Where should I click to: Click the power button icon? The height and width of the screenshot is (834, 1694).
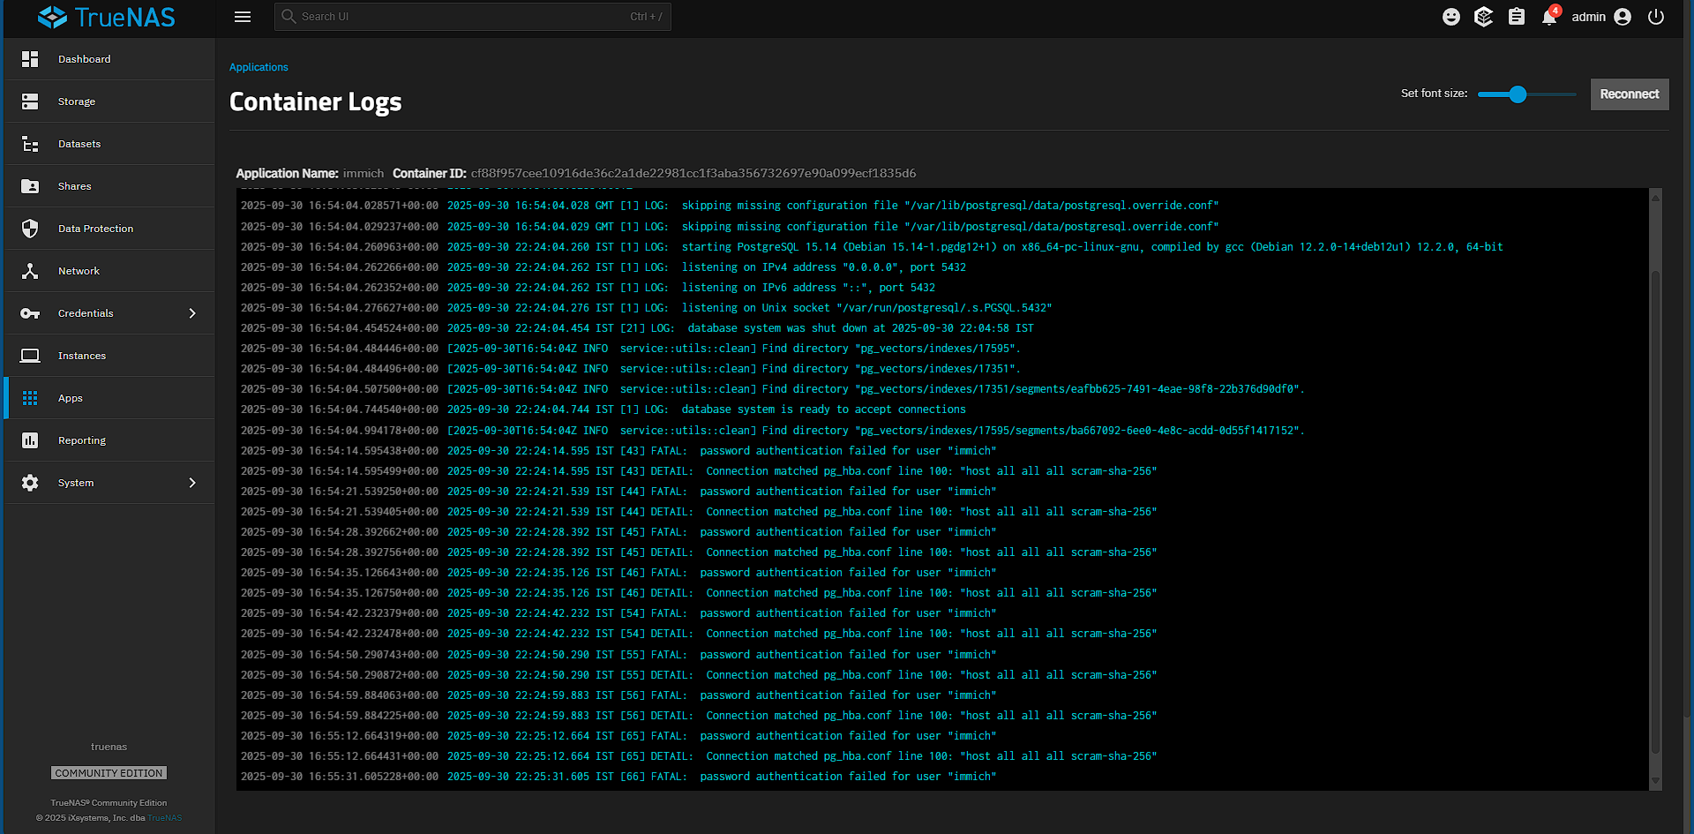(x=1656, y=17)
